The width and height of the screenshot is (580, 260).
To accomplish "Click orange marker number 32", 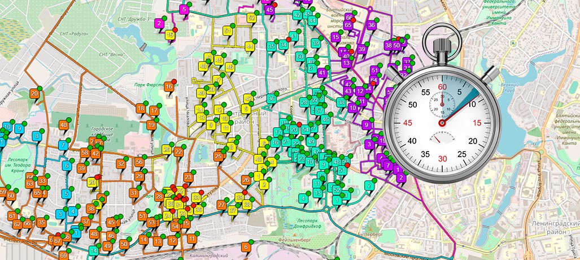I will point(121,164).
